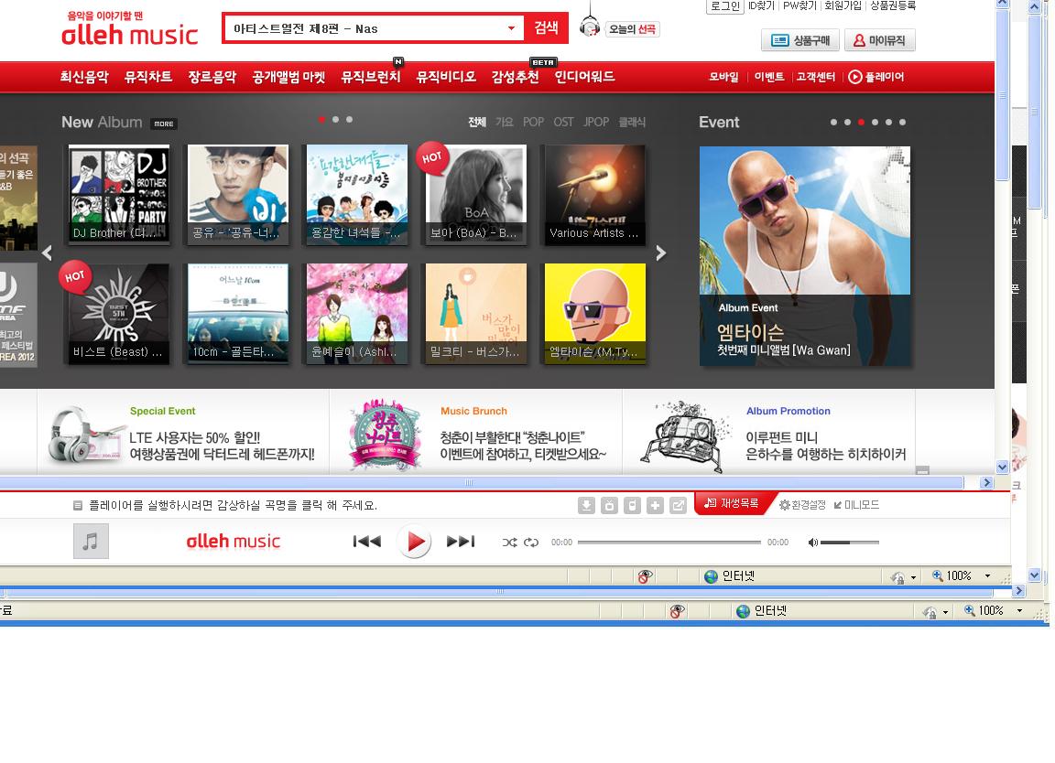This screenshot has height=763, width=1055.
Task: Open the BoA album thumbnail
Action: pos(475,194)
